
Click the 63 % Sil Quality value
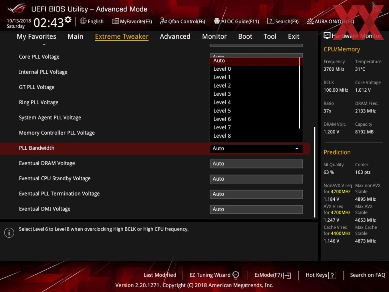click(329, 172)
